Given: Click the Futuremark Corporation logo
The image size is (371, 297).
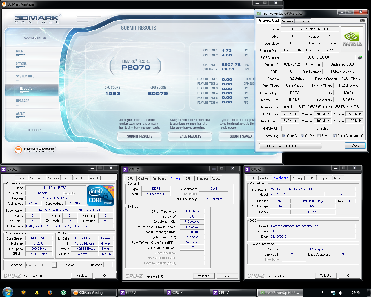Looking at the screenshot, I should [35, 150].
